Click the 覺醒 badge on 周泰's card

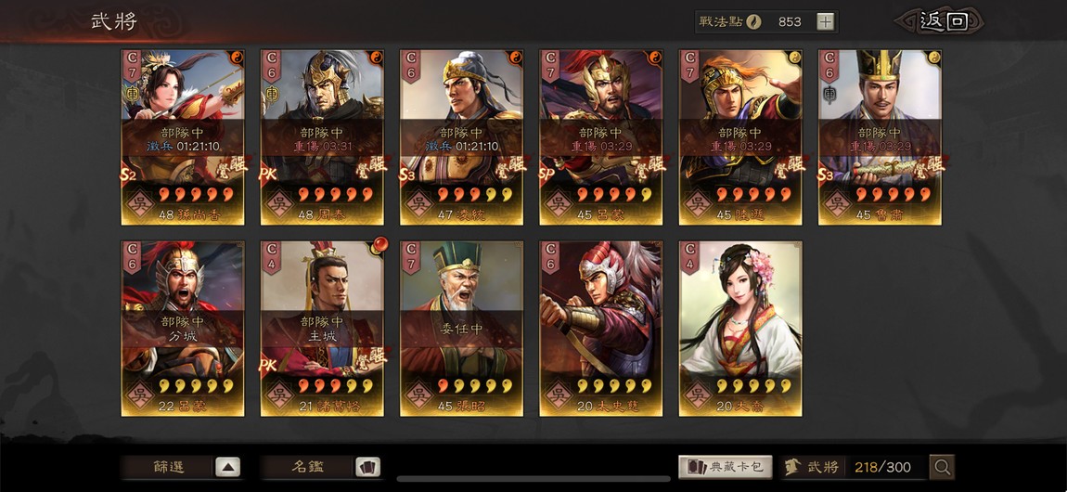(x=371, y=165)
